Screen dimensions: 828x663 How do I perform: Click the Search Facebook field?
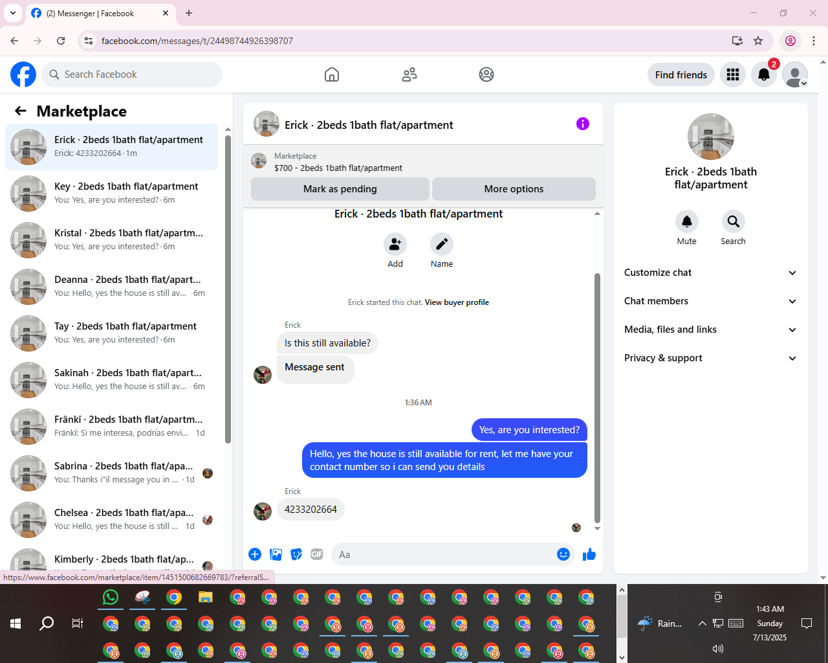pos(132,74)
